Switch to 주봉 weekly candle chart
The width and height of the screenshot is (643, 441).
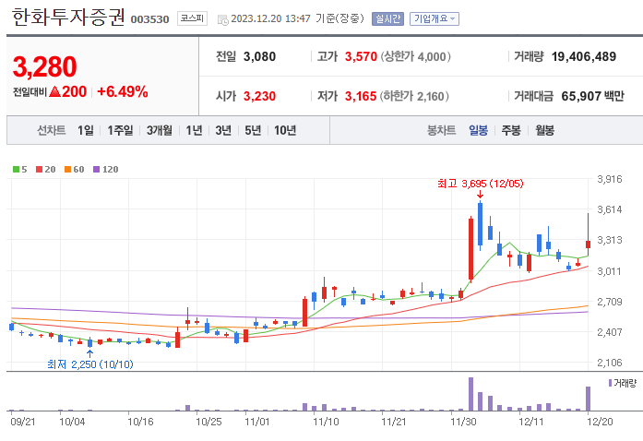(511, 130)
